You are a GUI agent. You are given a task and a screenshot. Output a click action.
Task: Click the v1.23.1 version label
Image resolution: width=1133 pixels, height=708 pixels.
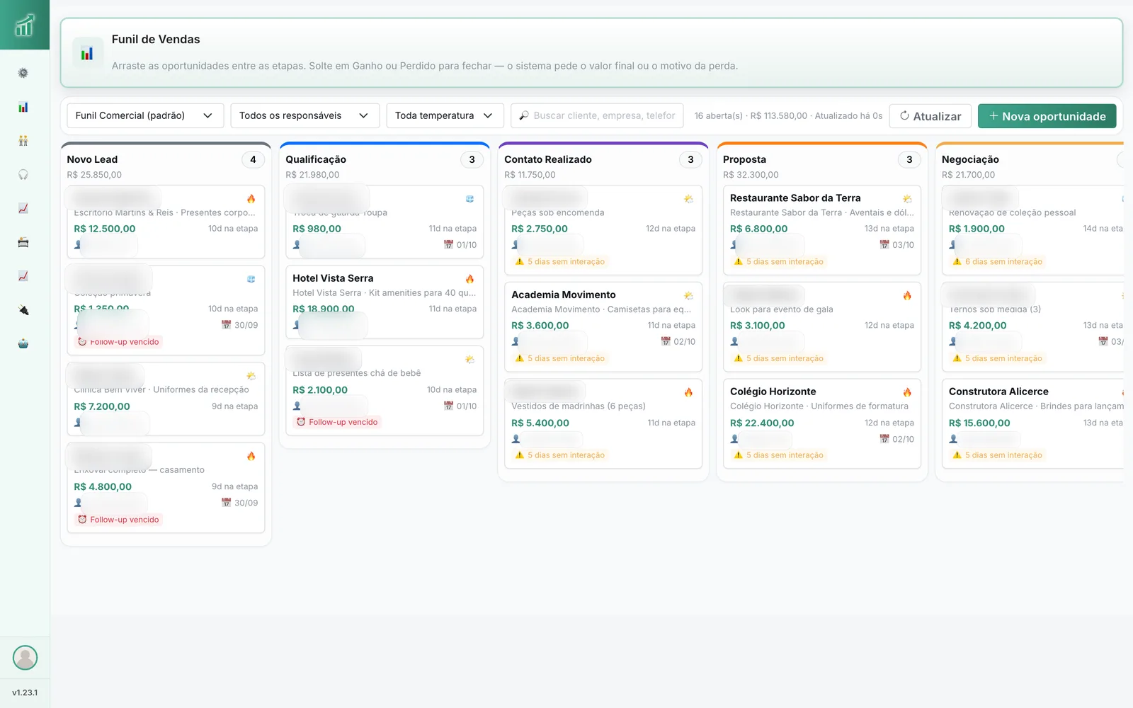[25, 692]
